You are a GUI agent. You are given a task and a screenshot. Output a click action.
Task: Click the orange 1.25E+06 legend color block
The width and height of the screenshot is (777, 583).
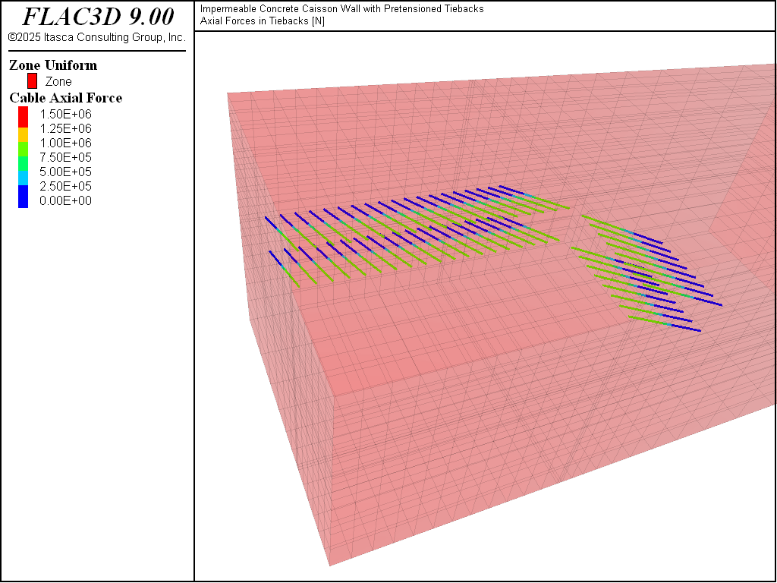click(24, 135)
